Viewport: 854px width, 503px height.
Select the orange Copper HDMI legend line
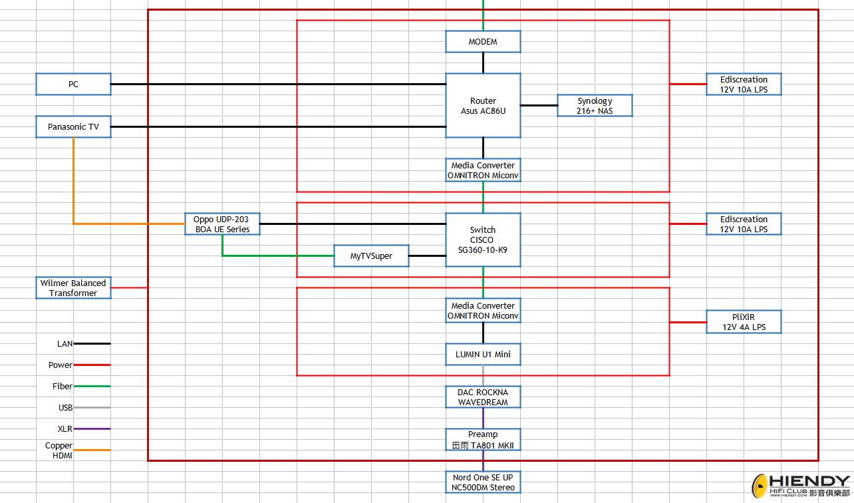92,450
